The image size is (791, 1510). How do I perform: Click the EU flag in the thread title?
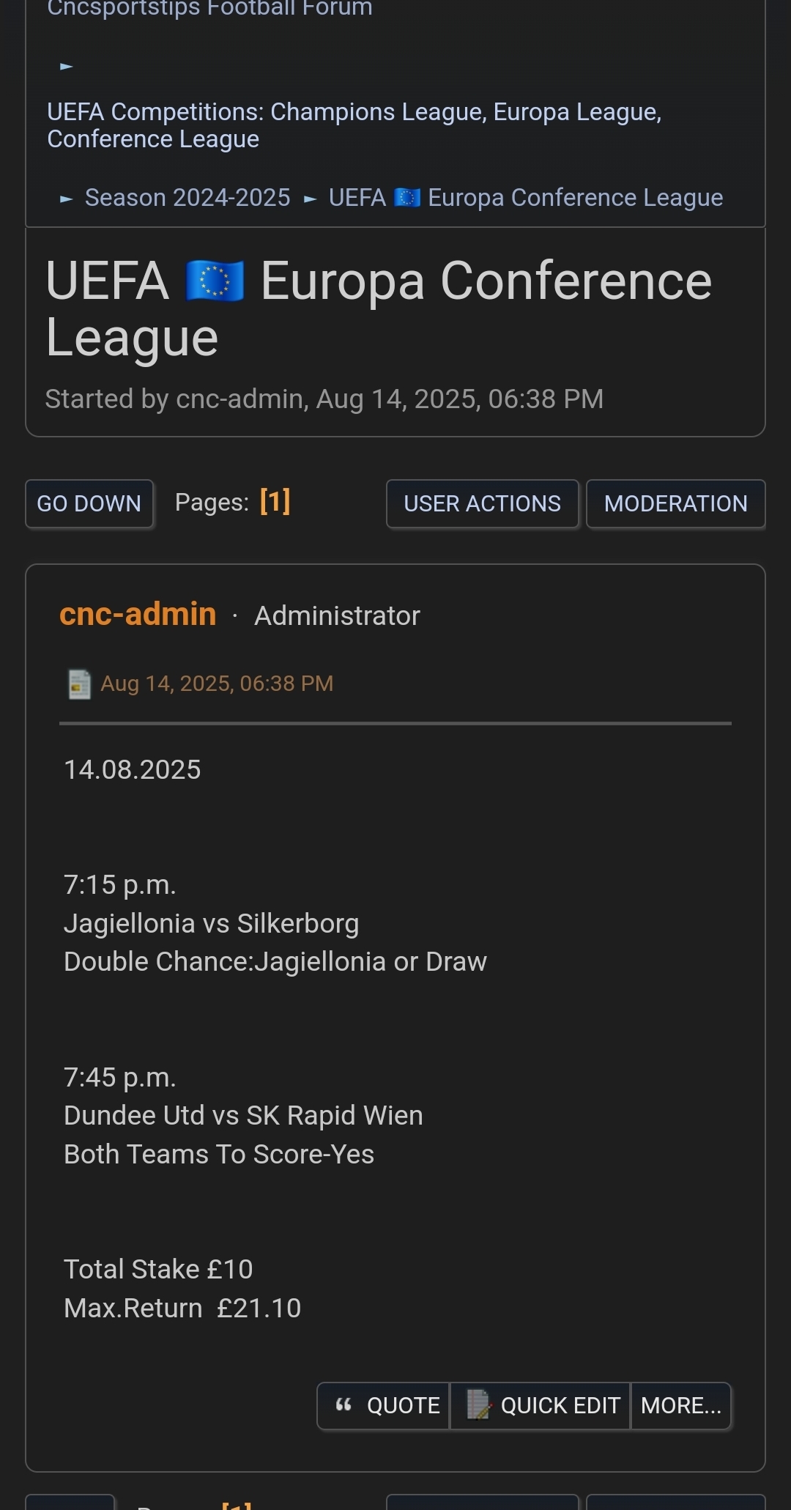click(x=215, y=282)
